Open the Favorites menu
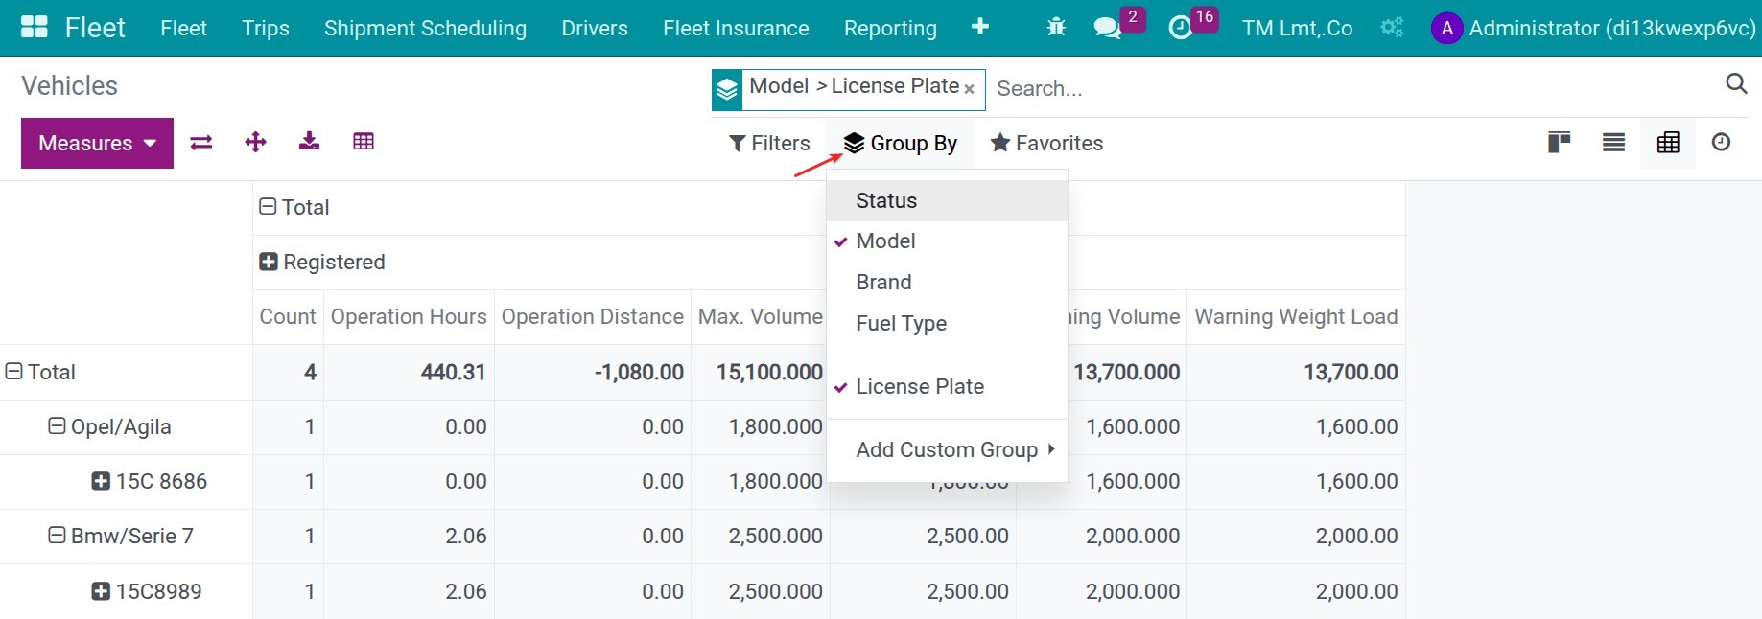The image size is (1762, 619). (1046, 144)
